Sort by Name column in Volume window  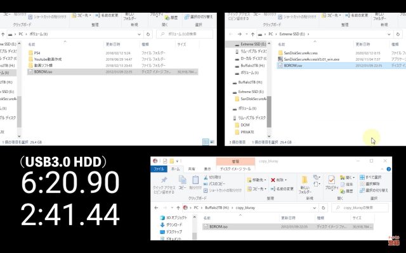[x=32, y=44]
